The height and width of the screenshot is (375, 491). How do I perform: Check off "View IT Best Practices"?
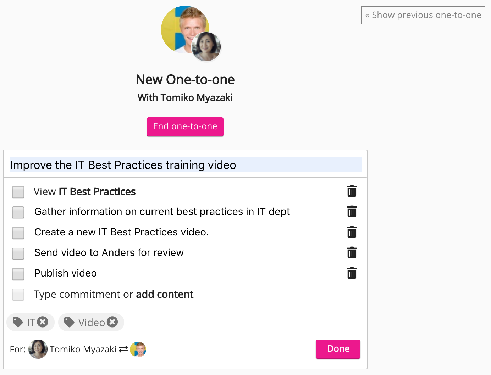(18, 192)
